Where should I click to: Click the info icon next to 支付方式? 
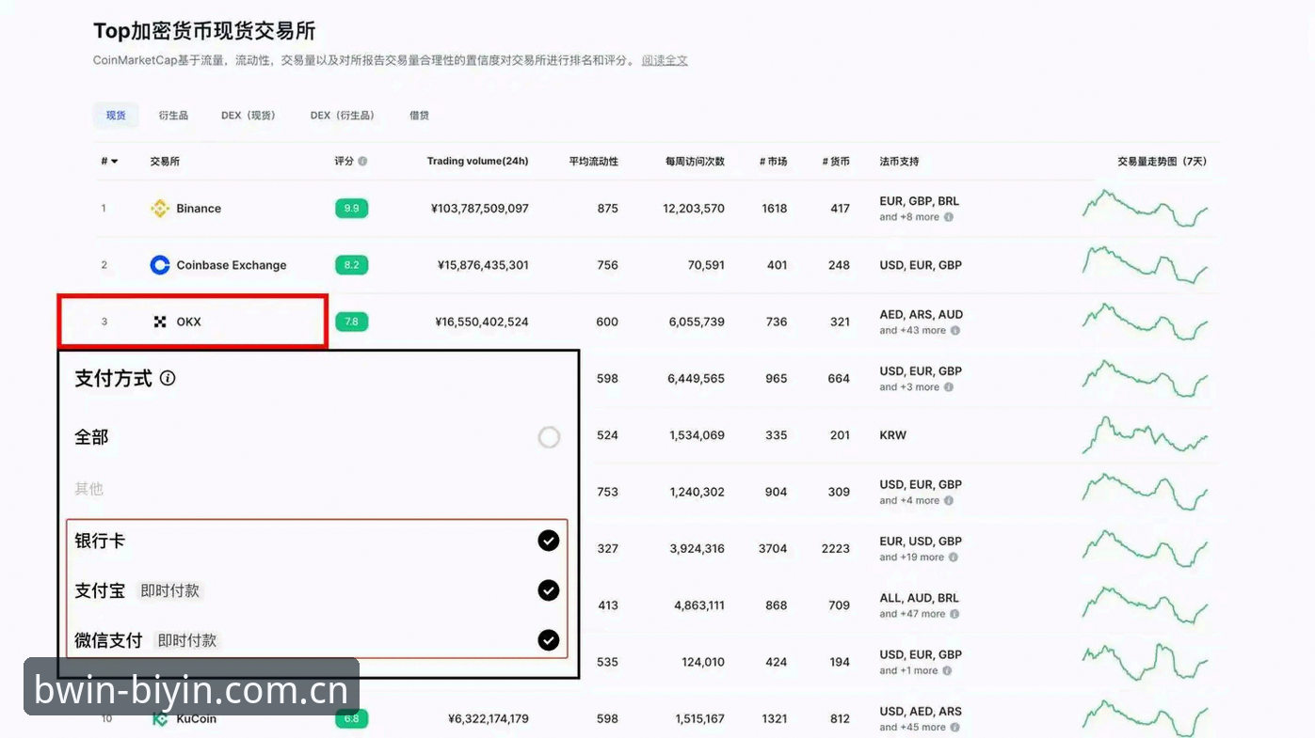tap(168, 379)
